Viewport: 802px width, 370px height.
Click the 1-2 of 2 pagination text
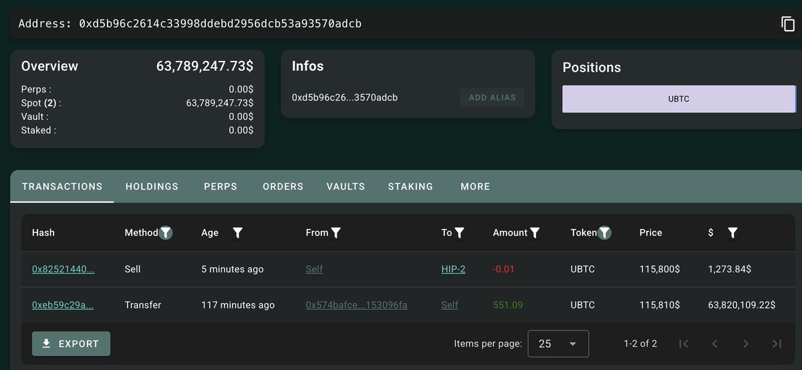(640, 344)
